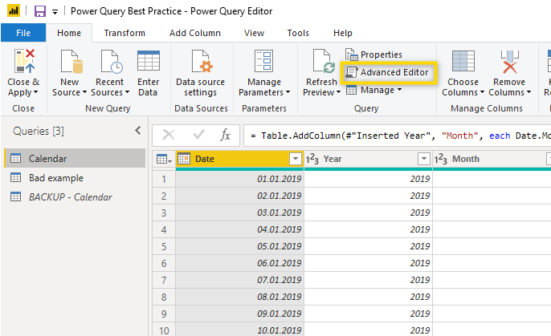
Task: Switch to the View tab
Action: [x=254, y=33]
